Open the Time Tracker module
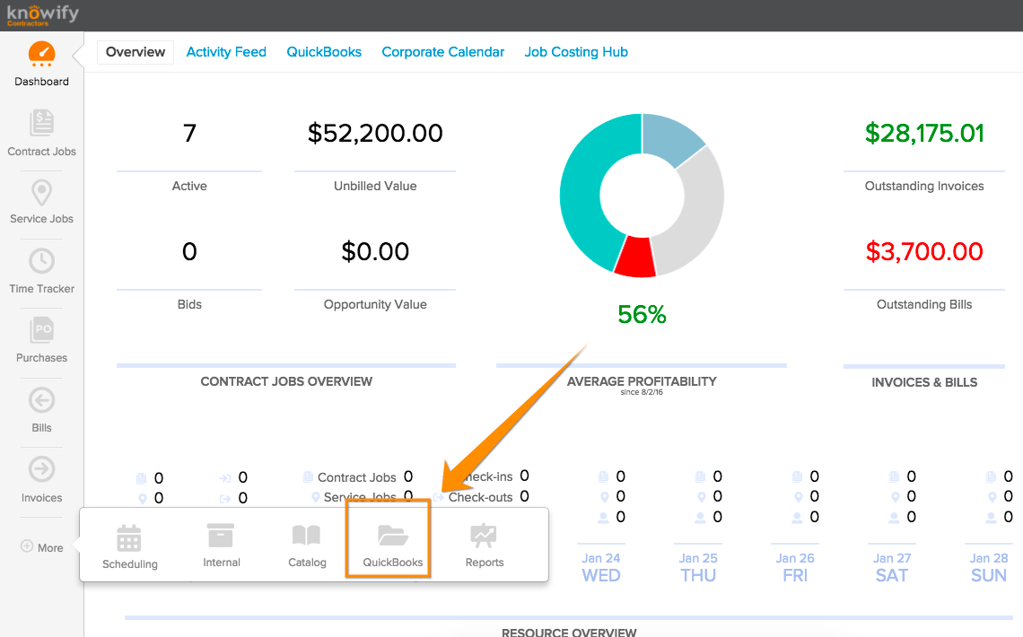 coord(42,271)
